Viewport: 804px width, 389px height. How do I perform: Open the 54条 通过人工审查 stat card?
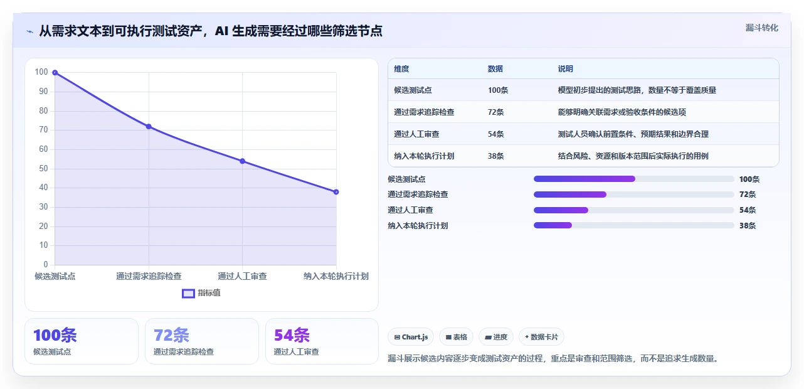tap(322, 341)
